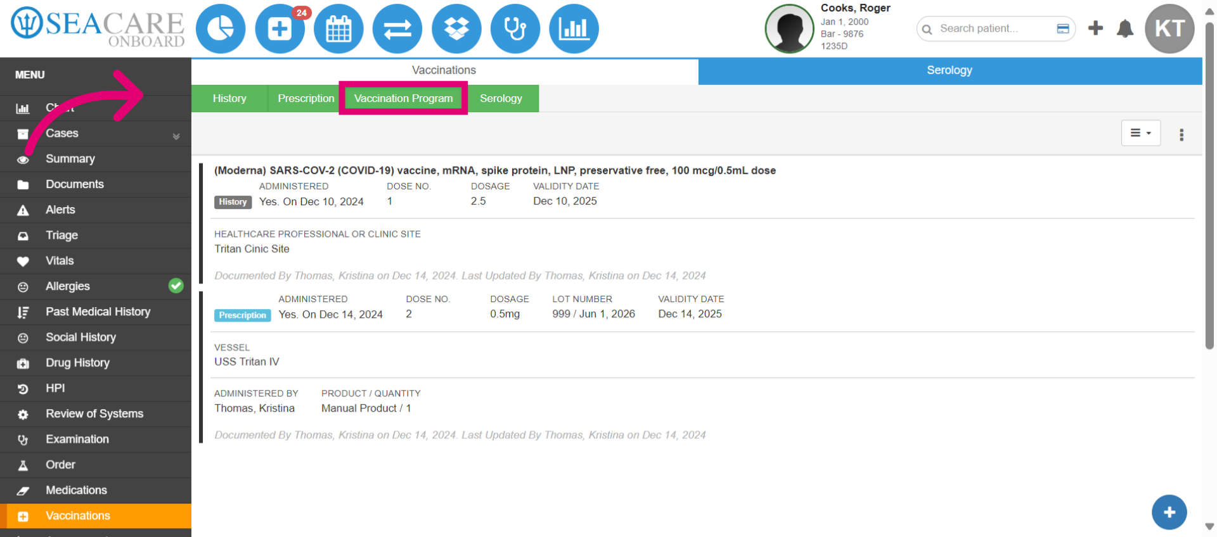
Task: Click the transfer arrows icon
Action: (x=397, y=28)
